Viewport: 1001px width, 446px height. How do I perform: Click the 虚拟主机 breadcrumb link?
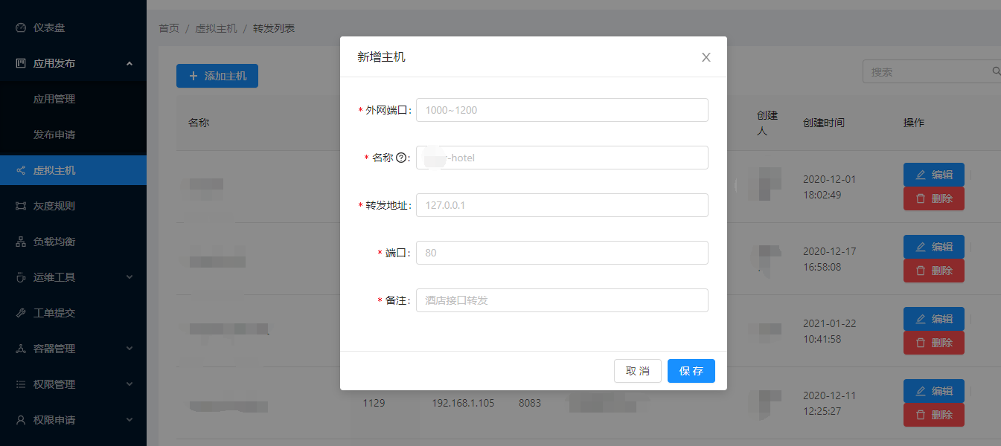click(216, 28)
